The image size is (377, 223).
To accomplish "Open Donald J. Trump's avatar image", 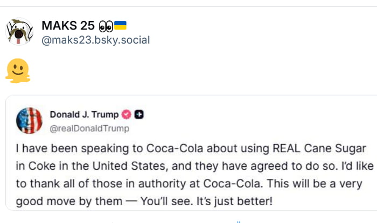I will tap(30, 120).
